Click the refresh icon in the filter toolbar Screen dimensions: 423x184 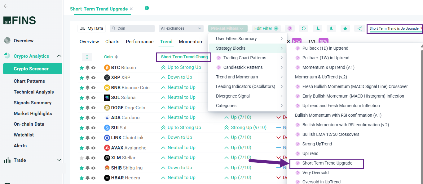(304, 28)
